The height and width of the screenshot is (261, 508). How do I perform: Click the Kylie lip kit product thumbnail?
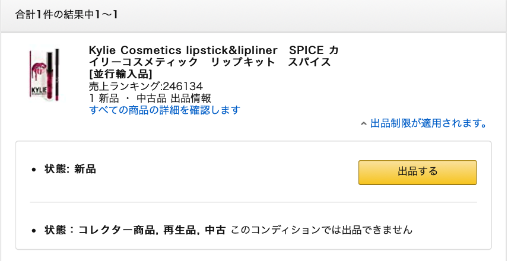(x=45, y=74)
